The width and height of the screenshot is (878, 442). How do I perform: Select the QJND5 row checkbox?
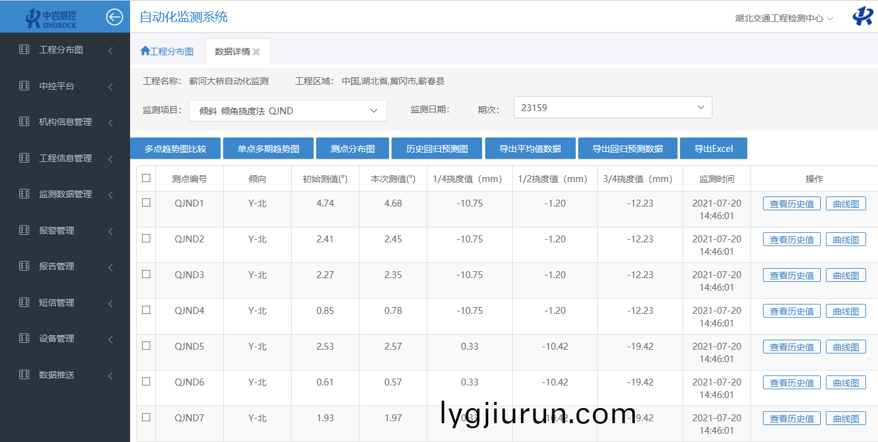pos(146,346)
